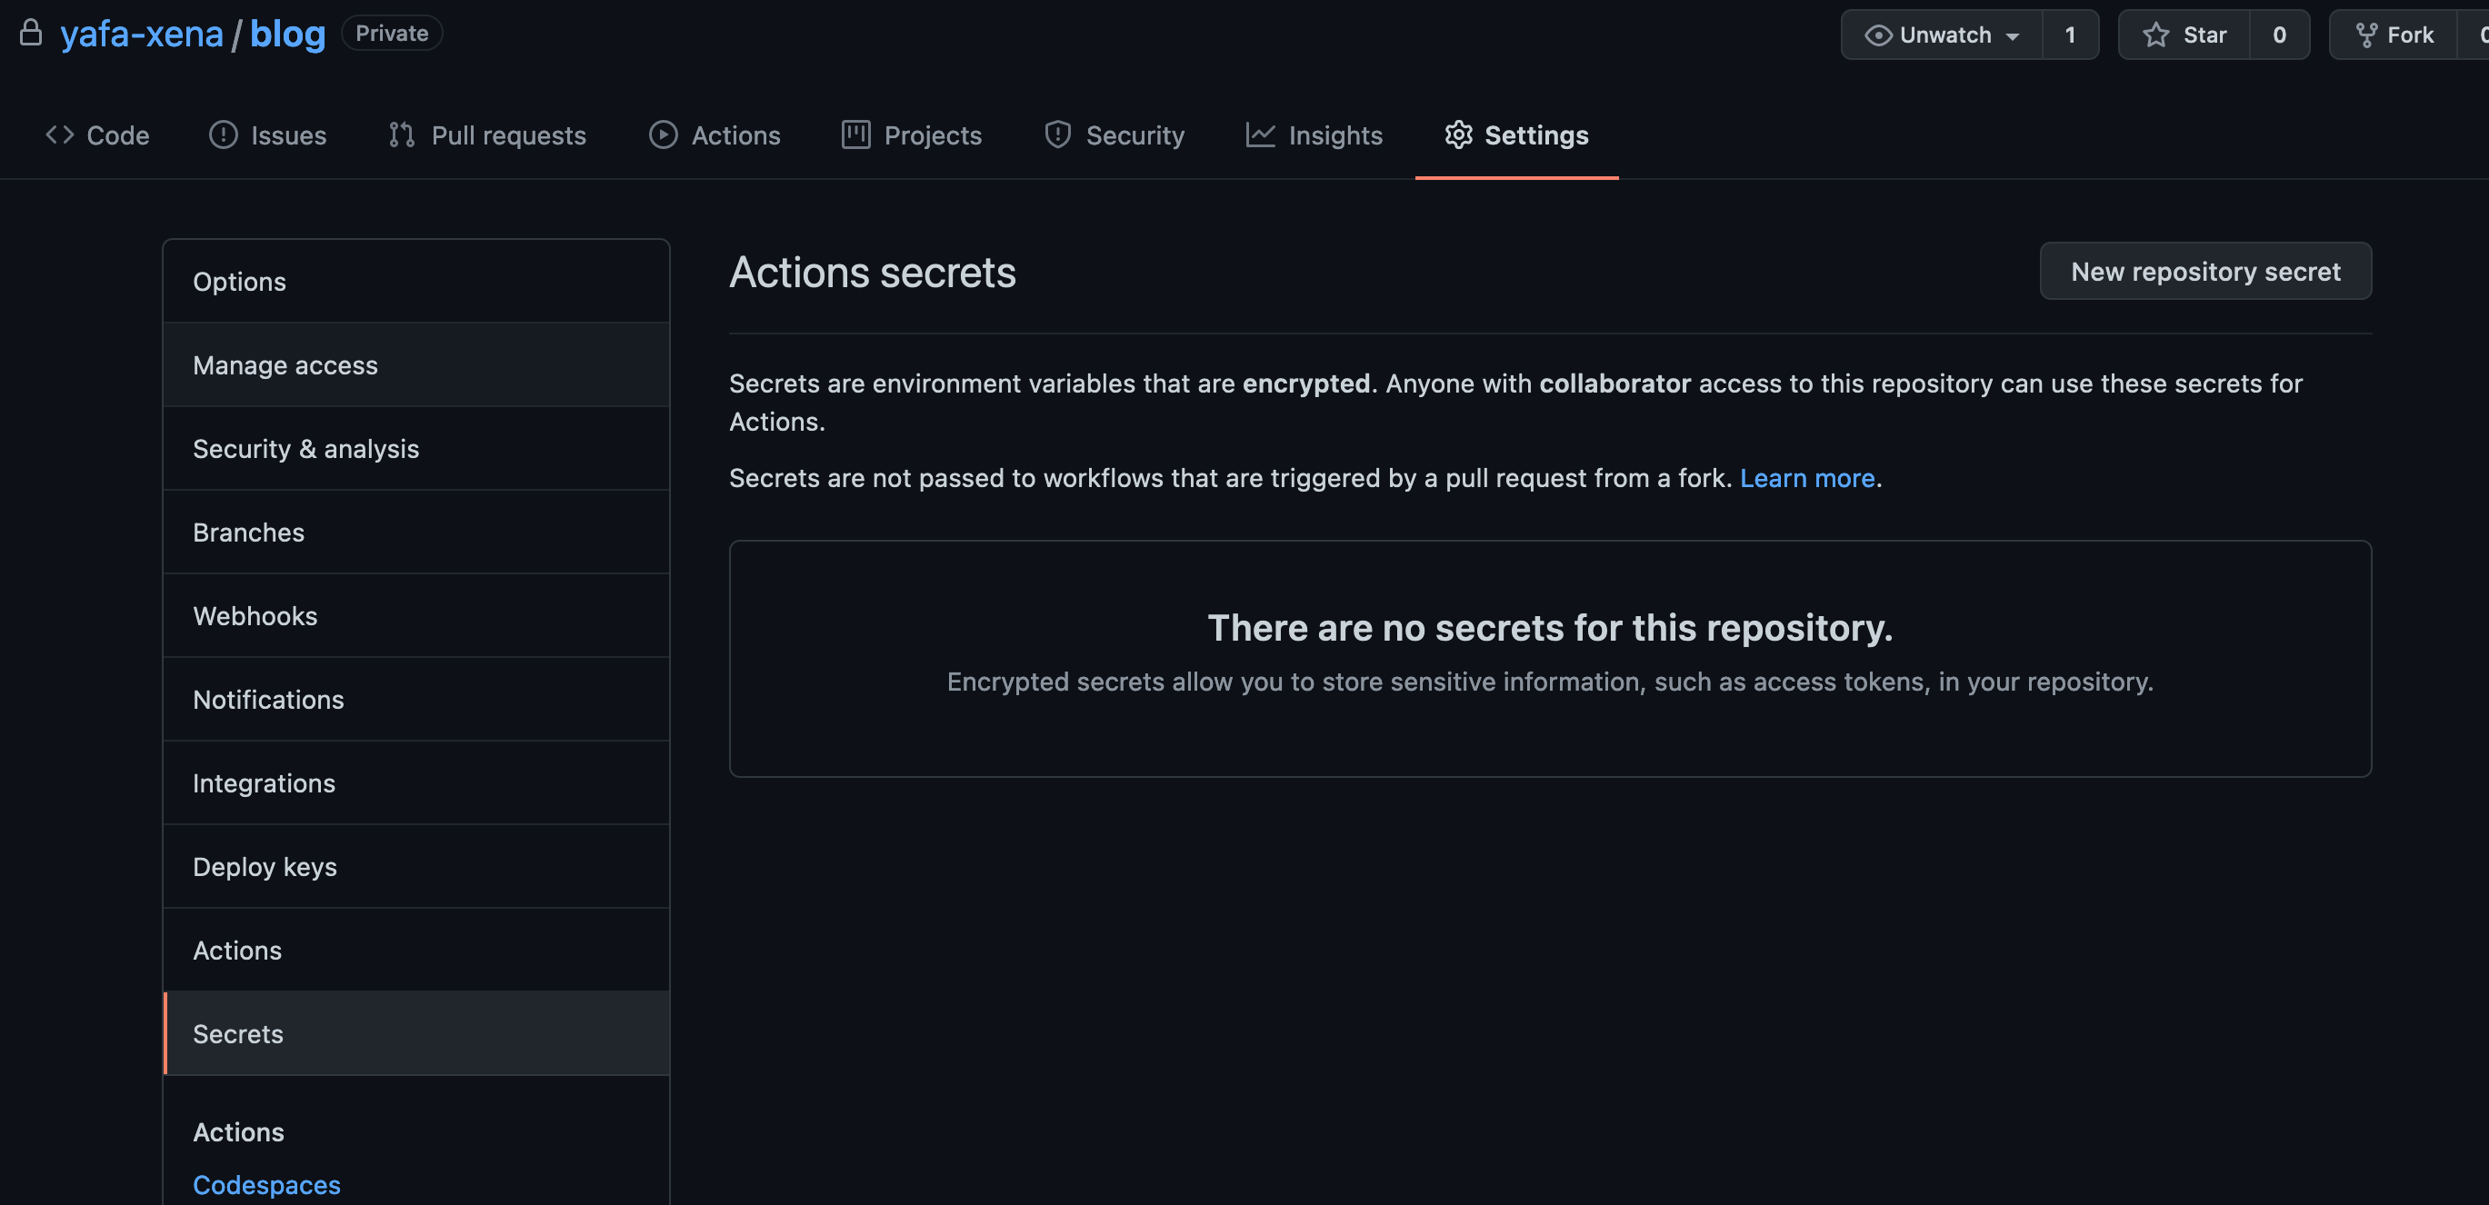Select the Settings tab
Viewport: 2489px width, 1205px height.
pyautogui.click(x=1517, y=135)
